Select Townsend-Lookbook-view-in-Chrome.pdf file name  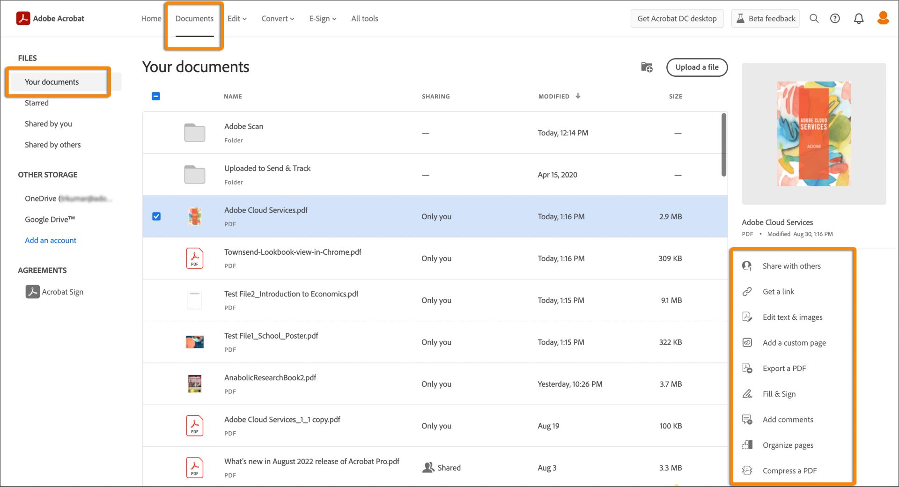pos(293,252)
